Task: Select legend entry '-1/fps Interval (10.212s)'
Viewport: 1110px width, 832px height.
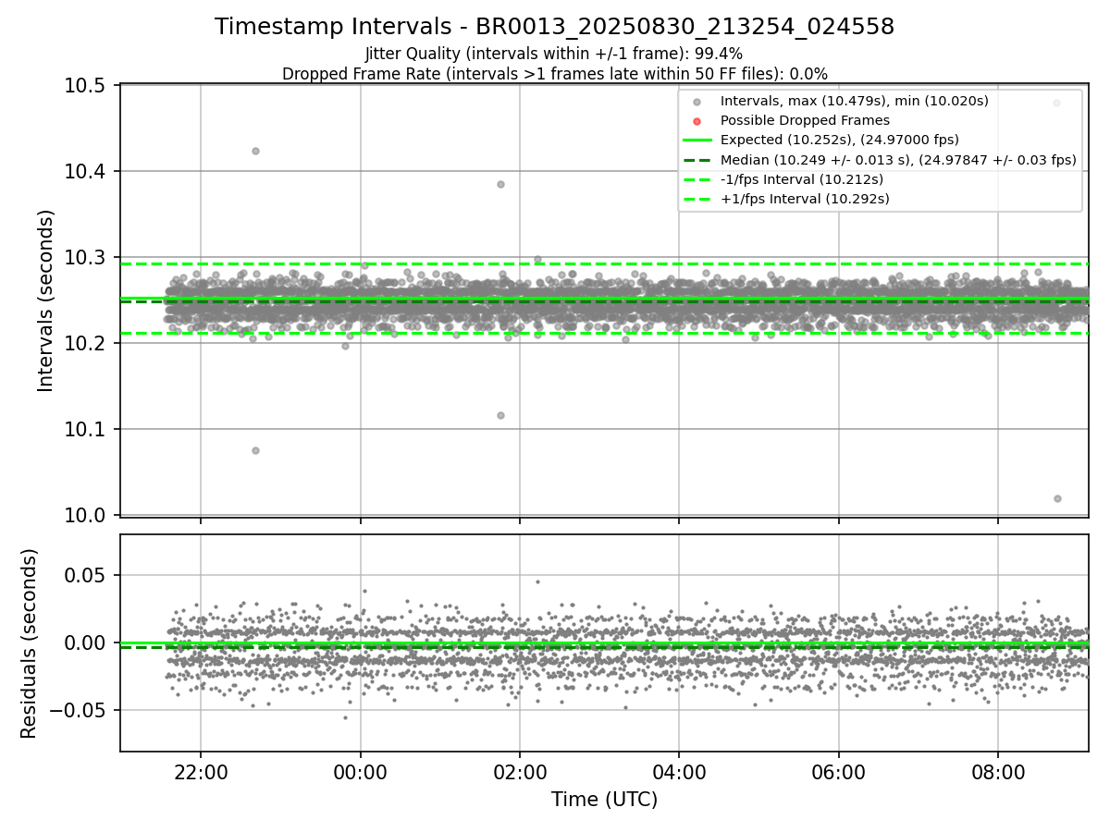Action: pyautogui.click(x=802, y=179)
